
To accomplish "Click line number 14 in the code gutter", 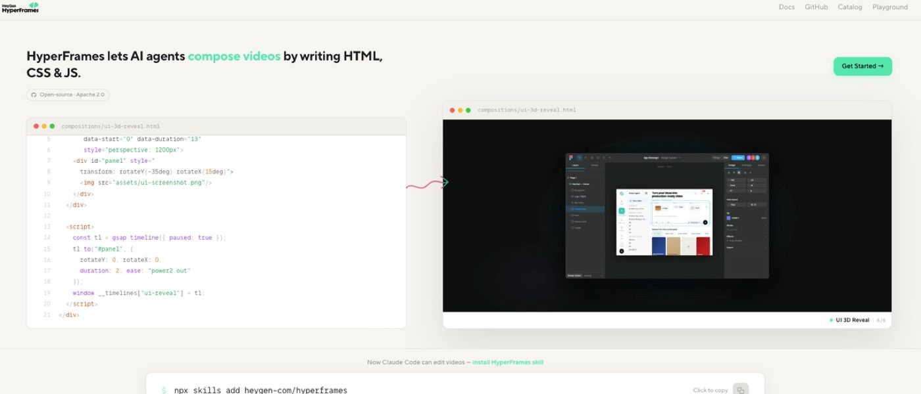I will [x=47, y=238].
